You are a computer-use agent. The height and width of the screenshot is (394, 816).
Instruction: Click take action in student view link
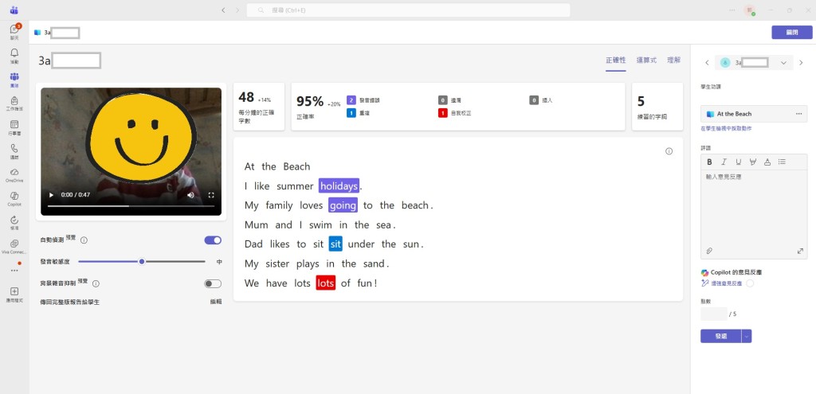[x=726, y=128]
